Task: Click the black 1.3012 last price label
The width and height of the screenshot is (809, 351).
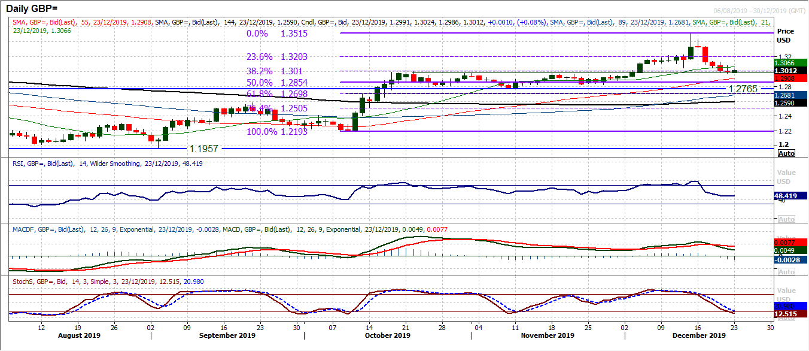Action: click(786, 70)
